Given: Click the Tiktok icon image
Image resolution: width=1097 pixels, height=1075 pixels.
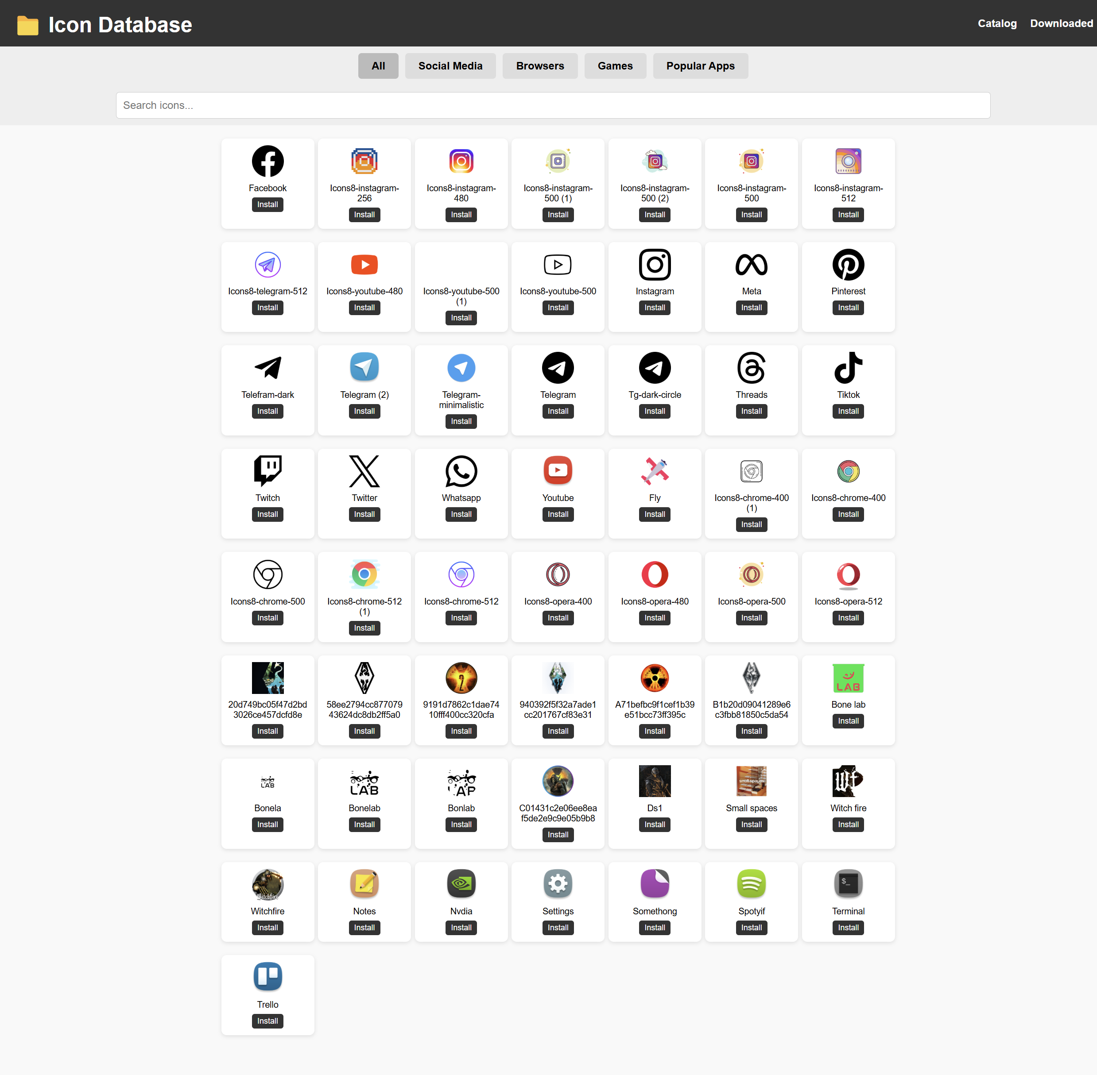Looking at the screenshot, I should coord(848,368).
